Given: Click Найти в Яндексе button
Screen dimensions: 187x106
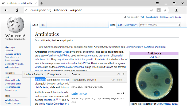Looking at the screenshot, I should click(34, 74).
